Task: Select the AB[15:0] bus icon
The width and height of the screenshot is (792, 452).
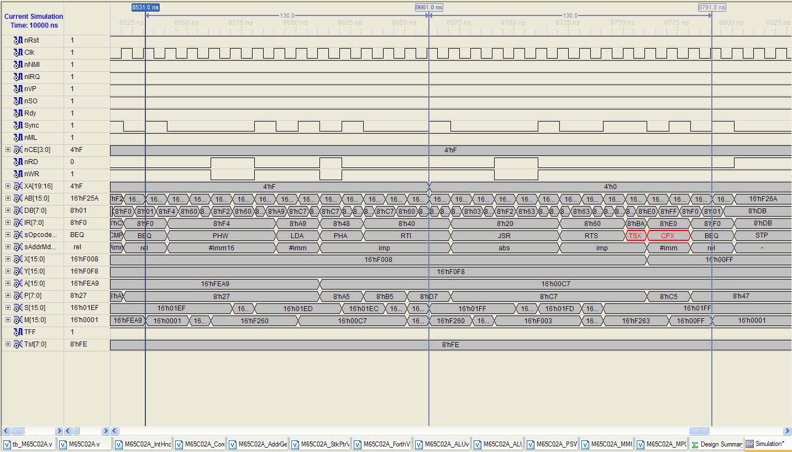Action: 18,198
